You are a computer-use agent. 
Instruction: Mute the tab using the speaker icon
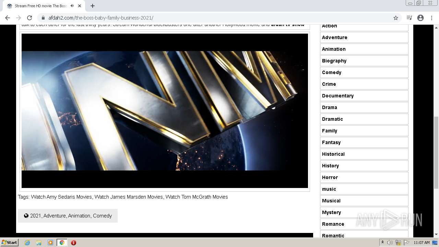pyautogui.click(x=72, y=6)
